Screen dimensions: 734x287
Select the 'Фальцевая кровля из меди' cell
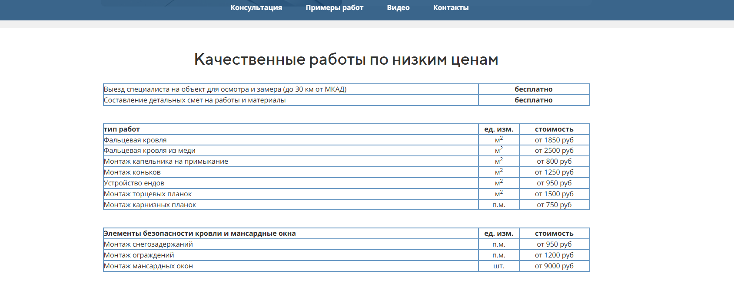tap(291, 150)
